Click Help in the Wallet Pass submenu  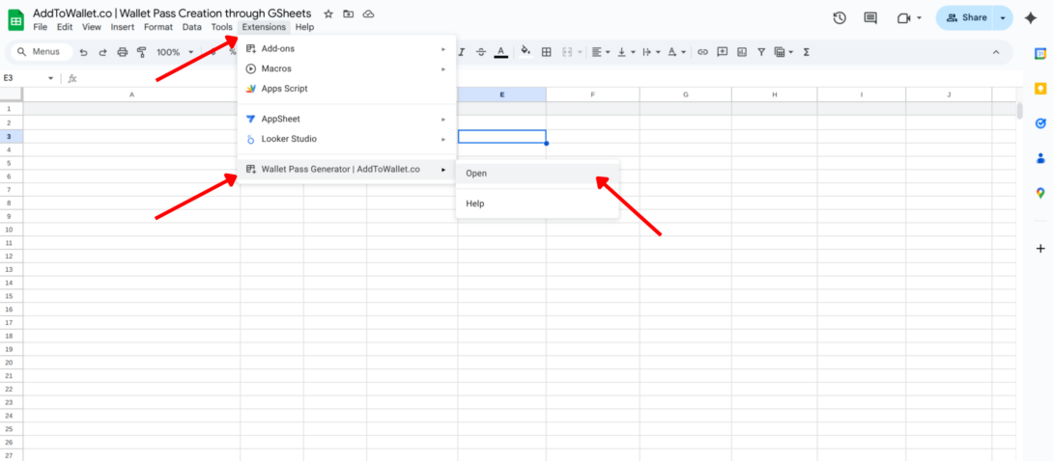pos(536,203)
